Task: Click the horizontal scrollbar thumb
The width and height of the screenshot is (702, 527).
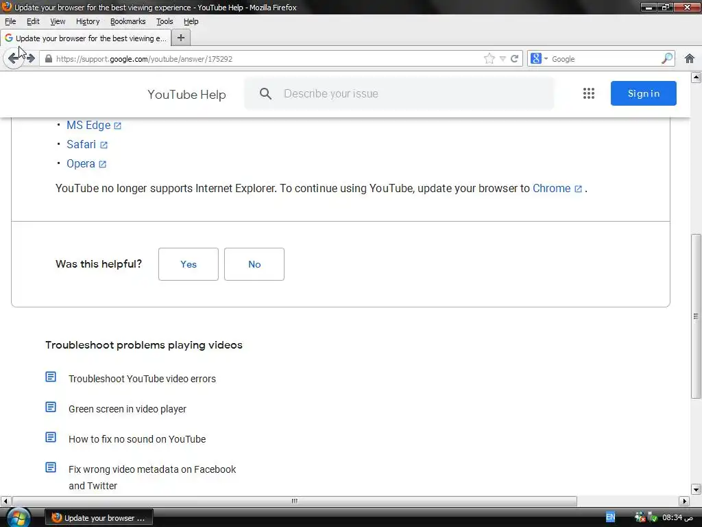Action: click(294, 501)
